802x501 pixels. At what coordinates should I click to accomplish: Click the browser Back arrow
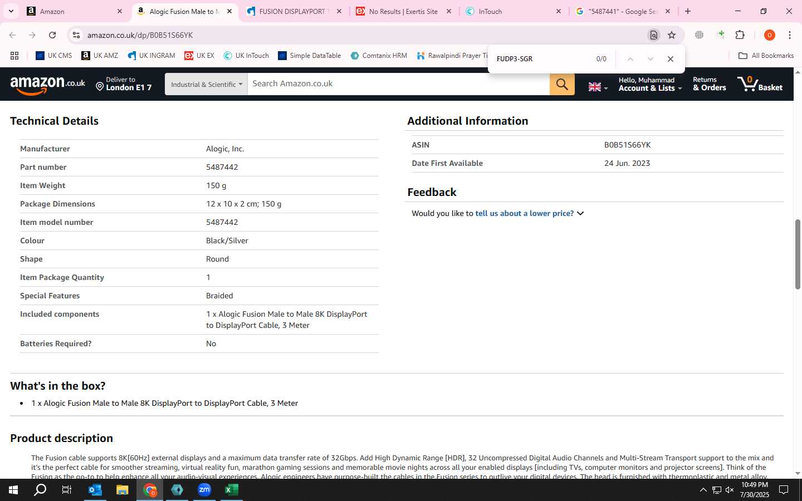pos(12,35)
